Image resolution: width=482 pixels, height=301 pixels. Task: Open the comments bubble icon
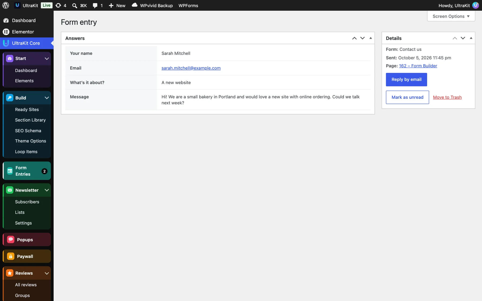click(x=95, y=6)
